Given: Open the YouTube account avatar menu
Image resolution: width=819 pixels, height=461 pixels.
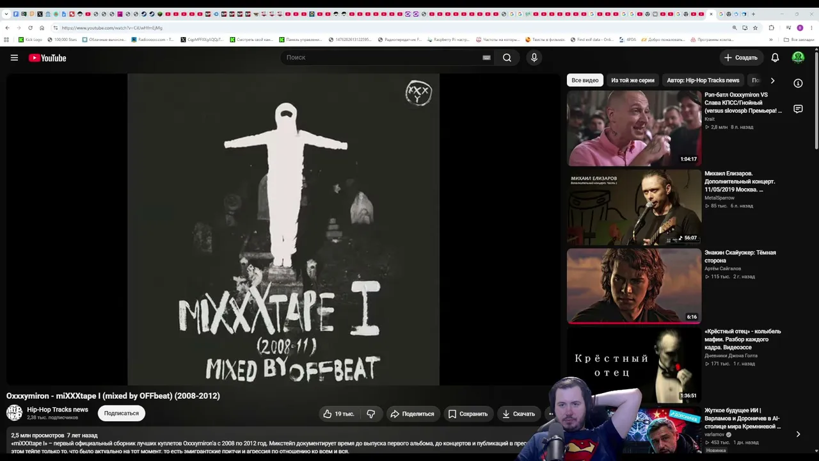Looking at the screenshot, I should 798,58.
